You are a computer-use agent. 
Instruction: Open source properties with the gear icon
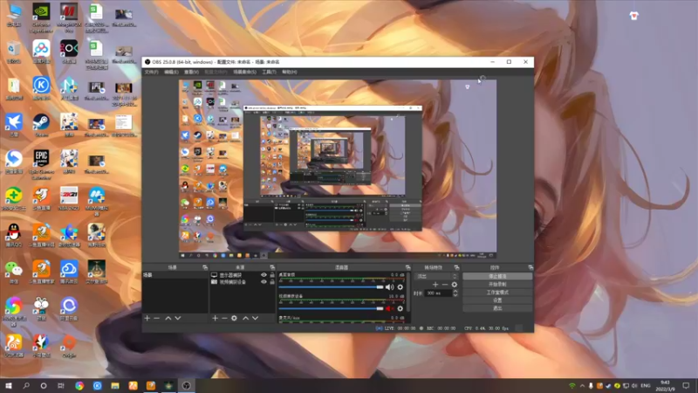coord(234,318)
